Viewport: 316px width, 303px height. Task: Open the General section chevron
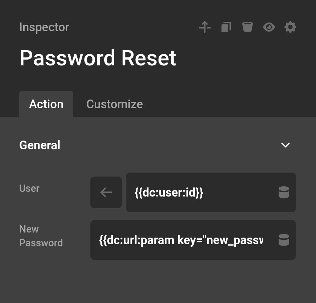click(285, 145)
